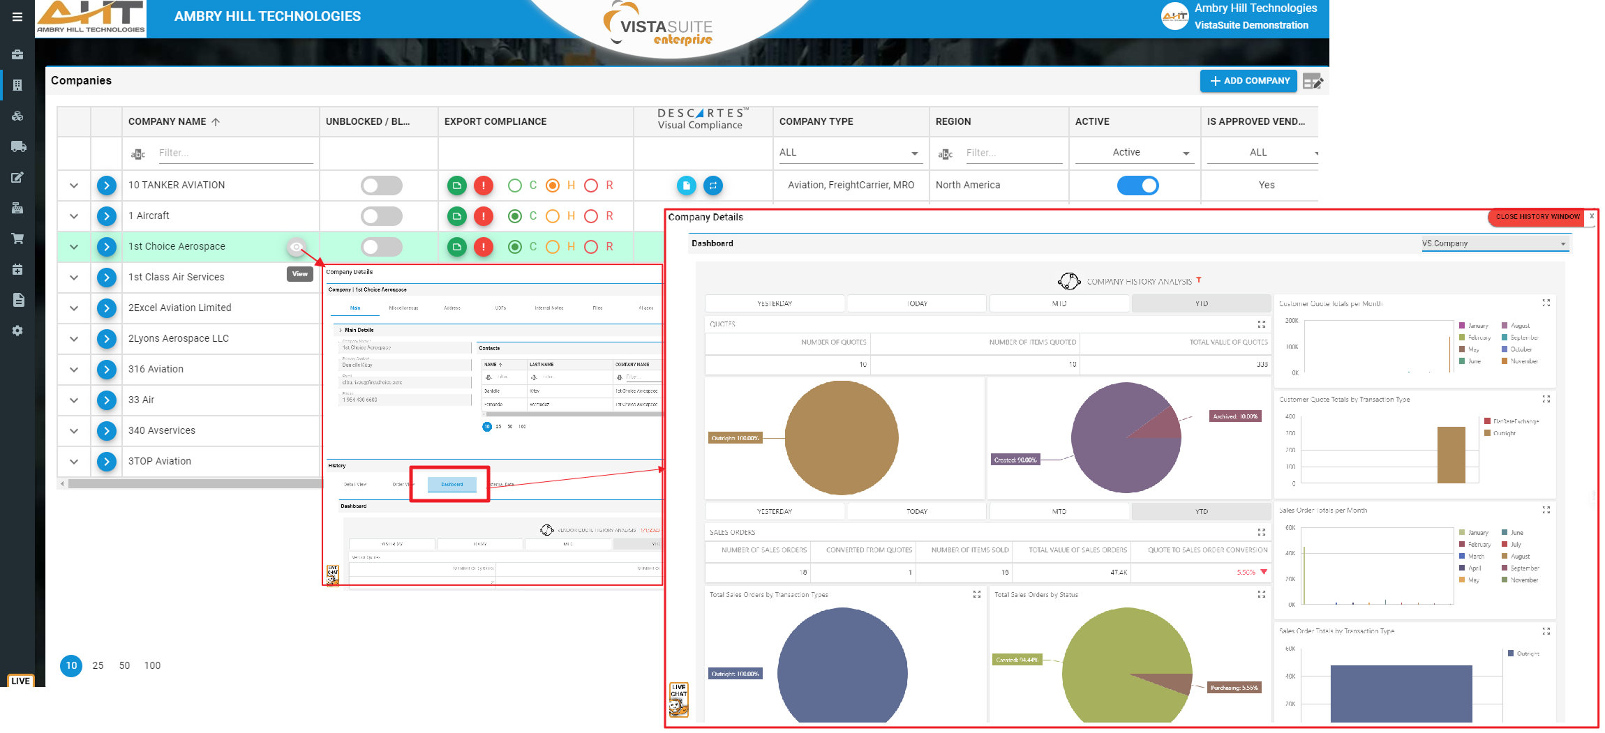Select the YTD tab under Sales Orders

(1201, 512)
